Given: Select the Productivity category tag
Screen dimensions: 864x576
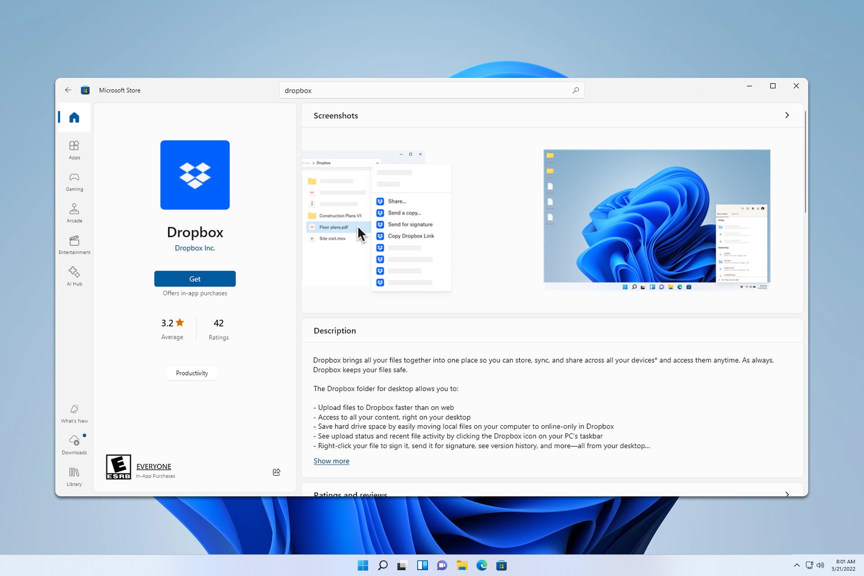Looking at the screenshot, I should [192, 373].
